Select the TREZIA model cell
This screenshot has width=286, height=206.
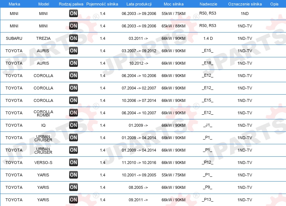(43, 38)
